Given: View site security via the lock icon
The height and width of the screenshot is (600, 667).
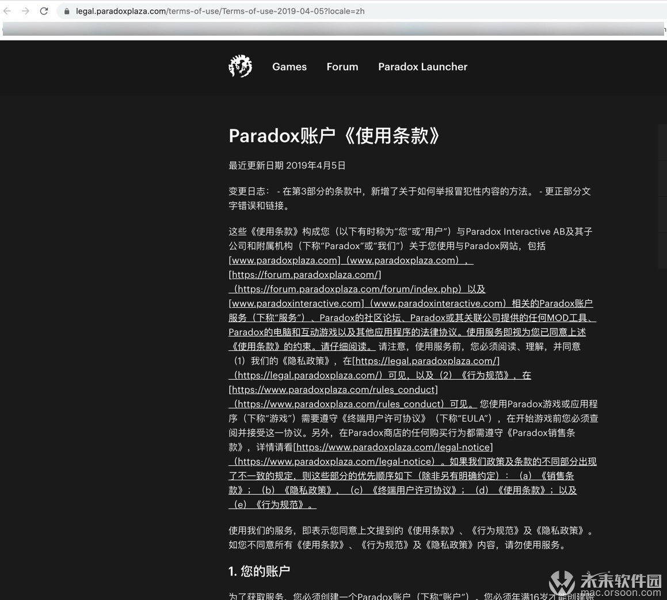Looking at the screenshot, I should 66,12.
